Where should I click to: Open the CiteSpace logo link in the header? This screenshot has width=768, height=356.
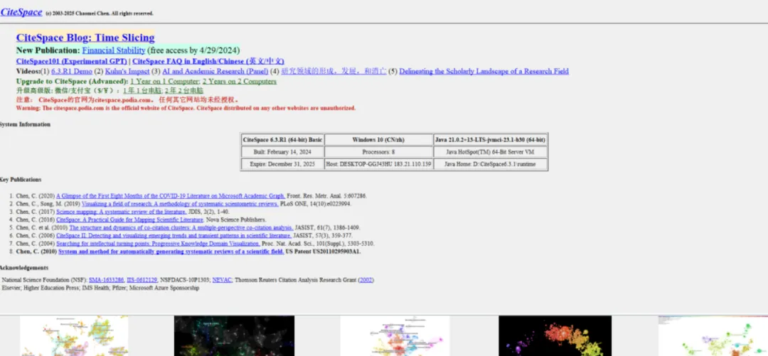(x=21, y=12)
